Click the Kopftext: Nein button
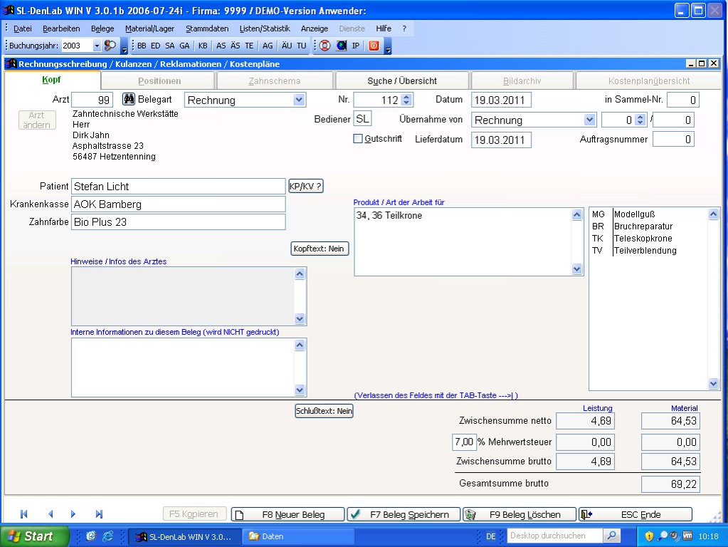This screenshot has width=728, height=547. coord(319,249)
